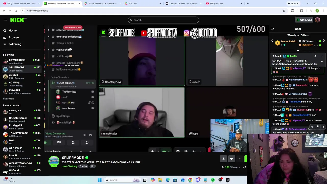Screen dimensions: 327x184
Task: Open Microsoft Store from the taskbar
Action: (175, 180)
